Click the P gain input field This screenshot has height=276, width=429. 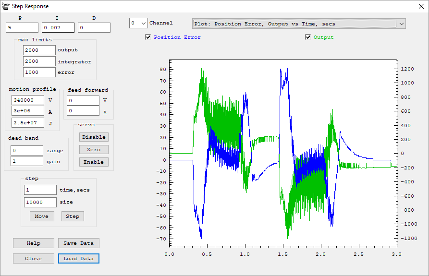[x=22, y=28]
